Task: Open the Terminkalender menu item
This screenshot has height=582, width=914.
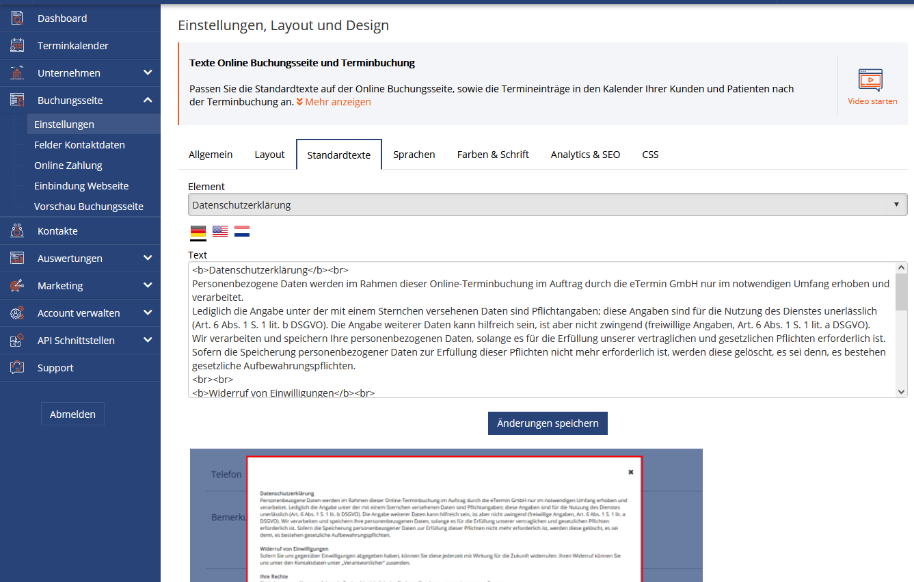Action: (80, 46)
